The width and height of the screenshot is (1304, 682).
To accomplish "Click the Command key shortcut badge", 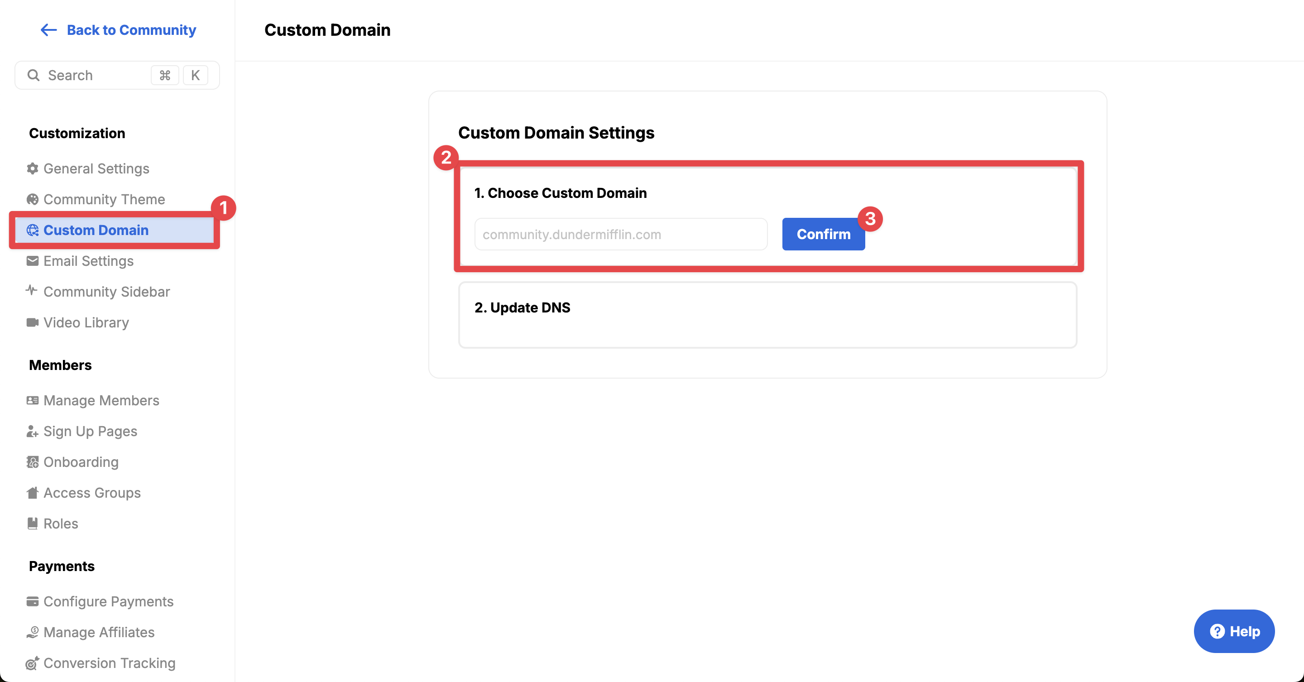I will tap(165, 76).
